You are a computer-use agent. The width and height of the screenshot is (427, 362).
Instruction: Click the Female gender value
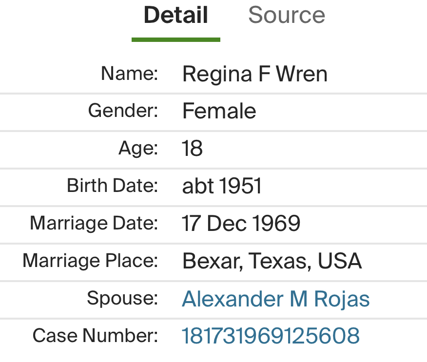(x=219, y=111)
